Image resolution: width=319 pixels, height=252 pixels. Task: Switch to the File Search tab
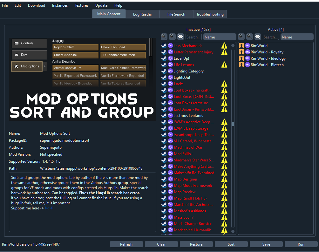(x=176, y=14)
